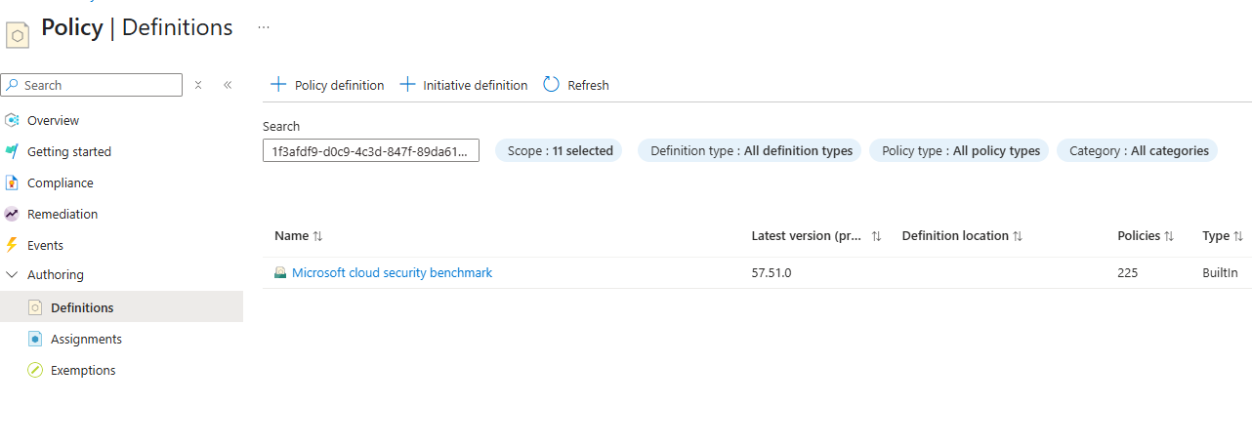Create a new Initiative definition

tap(464, 85)
